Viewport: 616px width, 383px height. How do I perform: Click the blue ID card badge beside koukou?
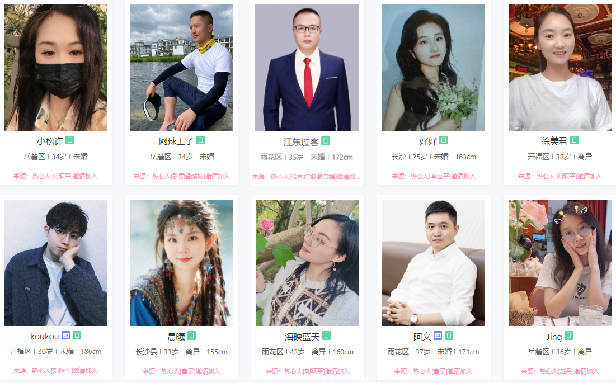coord(65,335)
